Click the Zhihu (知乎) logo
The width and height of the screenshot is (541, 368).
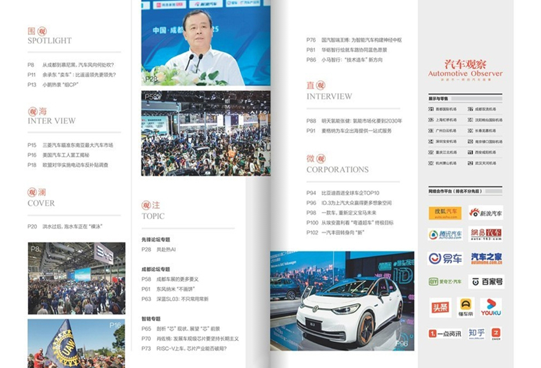476,332
